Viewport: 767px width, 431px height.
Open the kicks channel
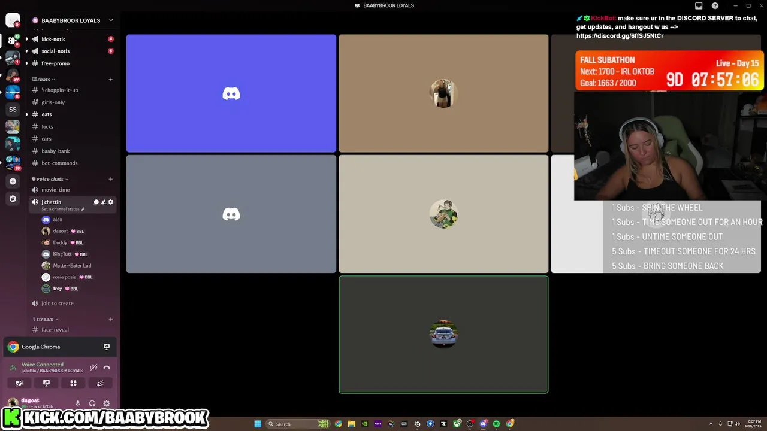tap(73, 126)
